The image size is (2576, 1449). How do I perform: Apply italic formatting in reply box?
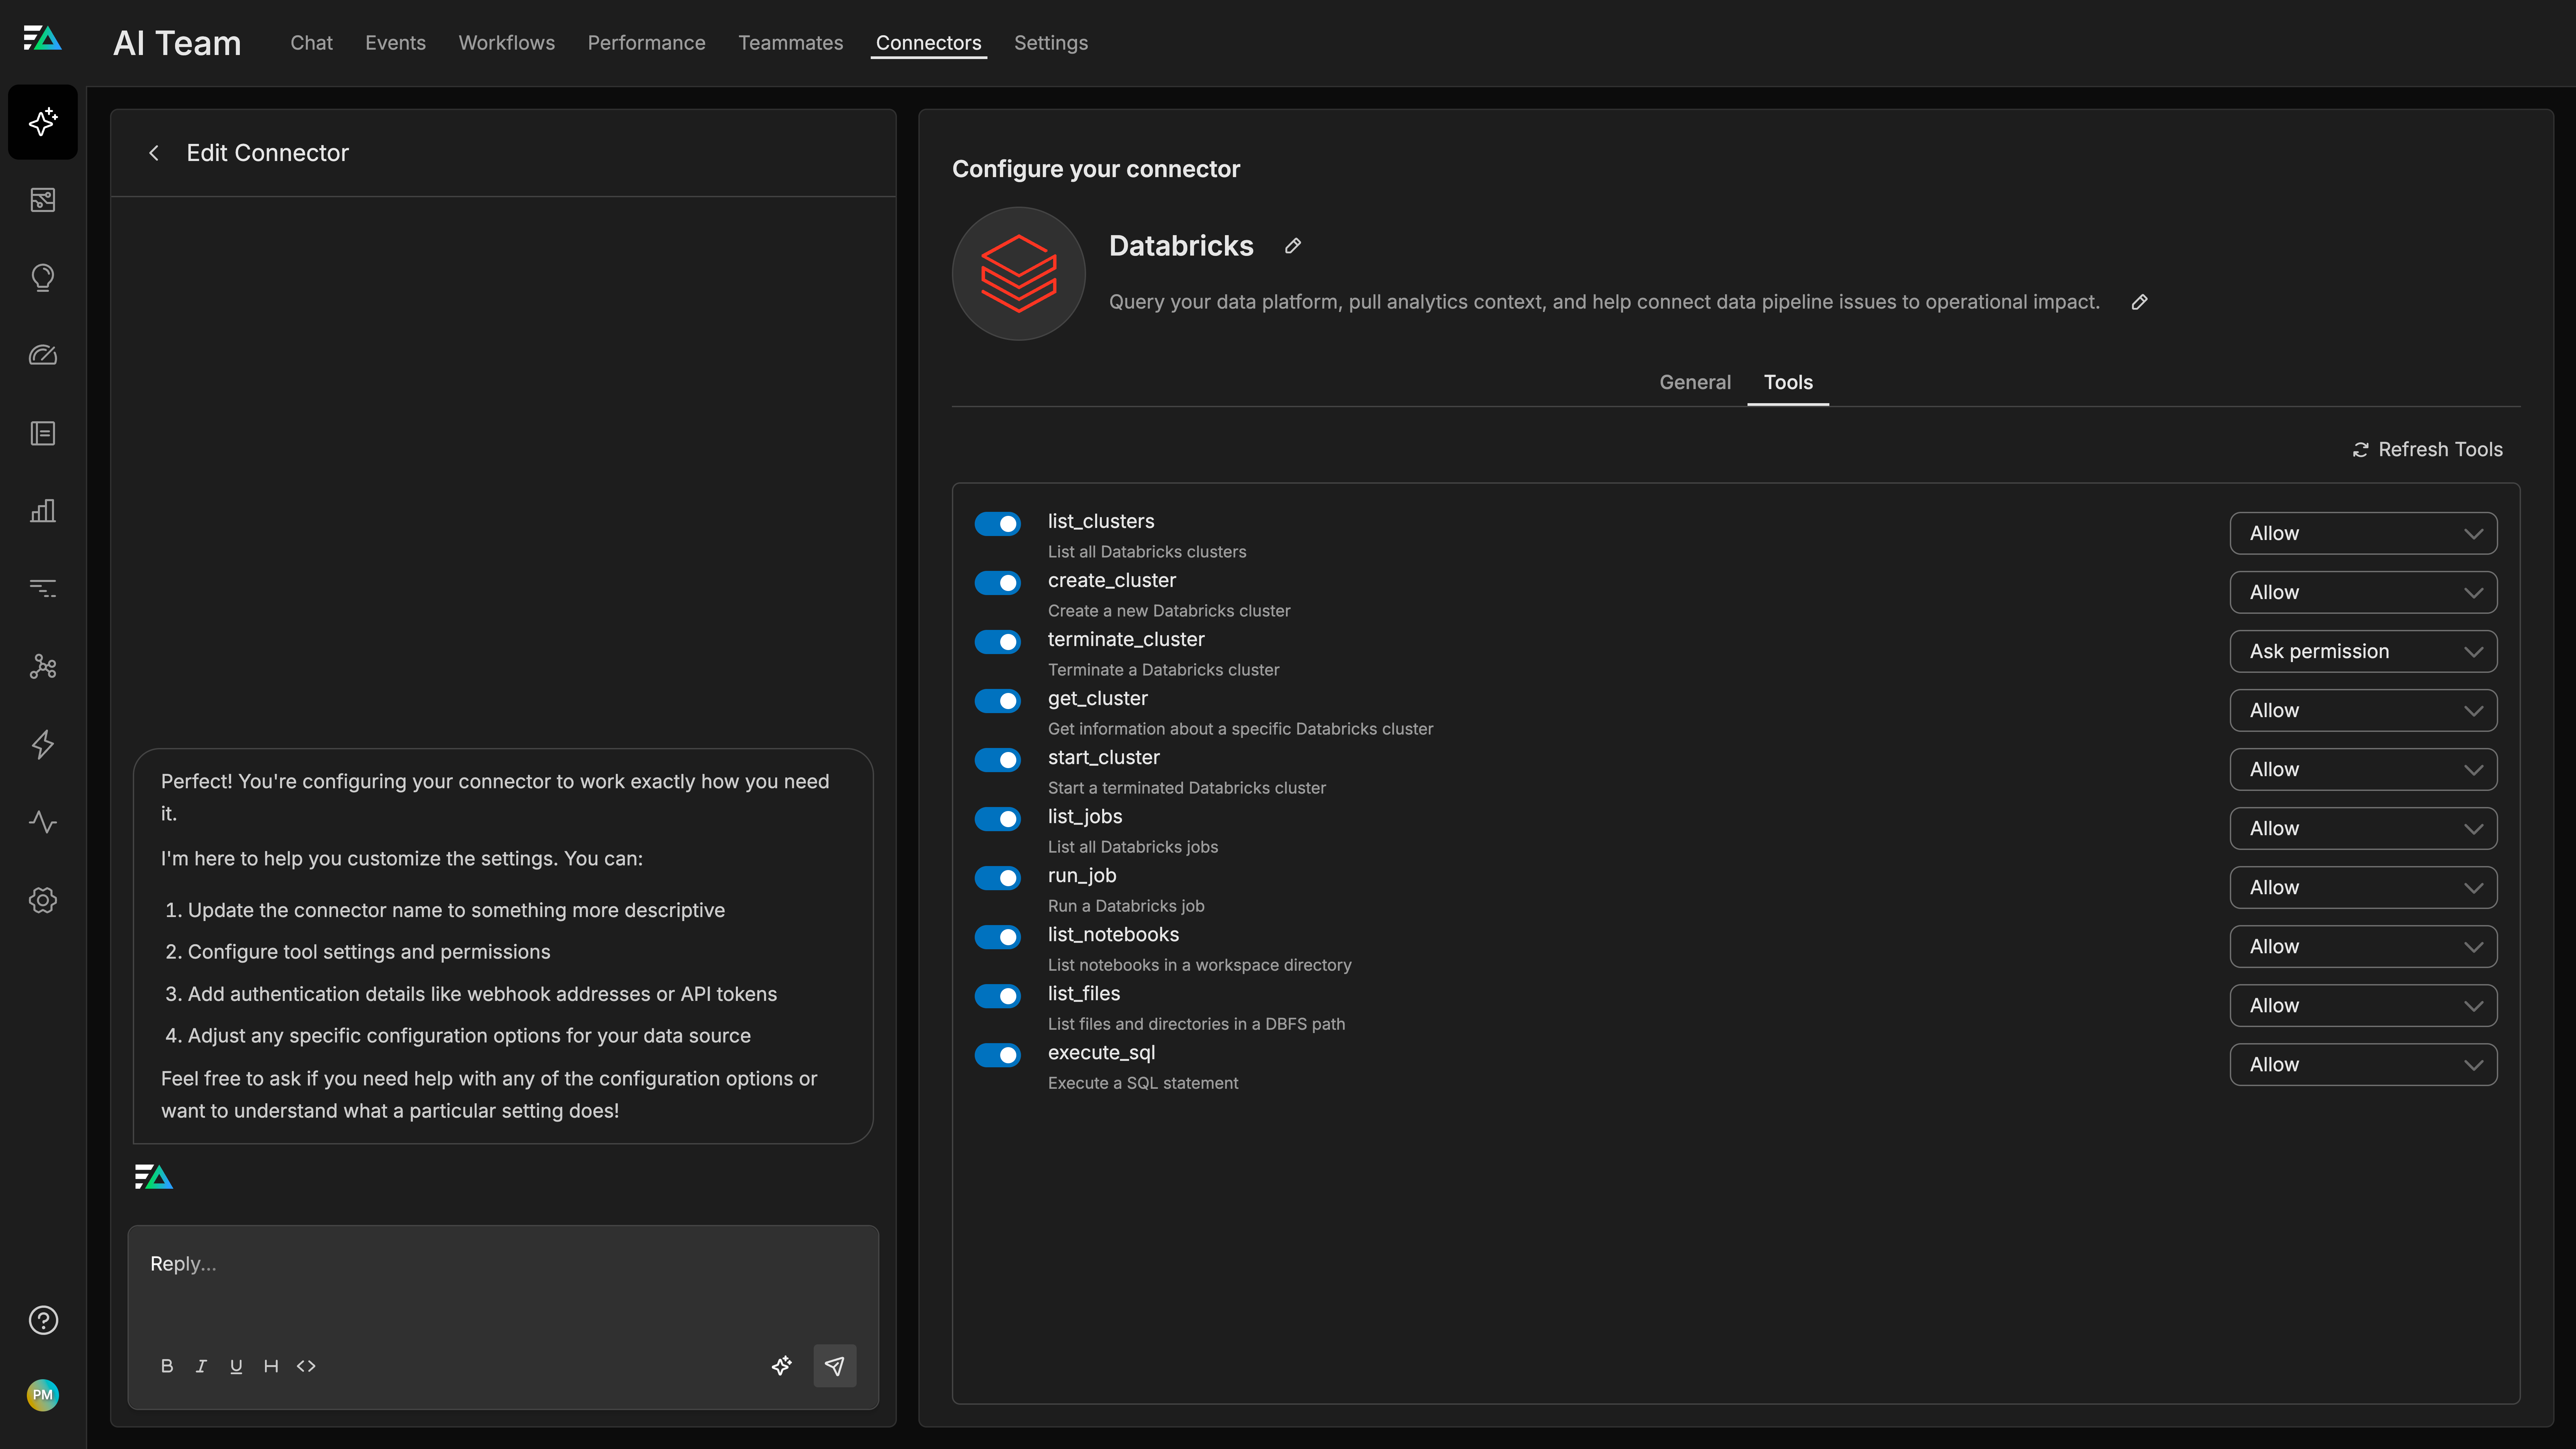tap(201, 1366)
